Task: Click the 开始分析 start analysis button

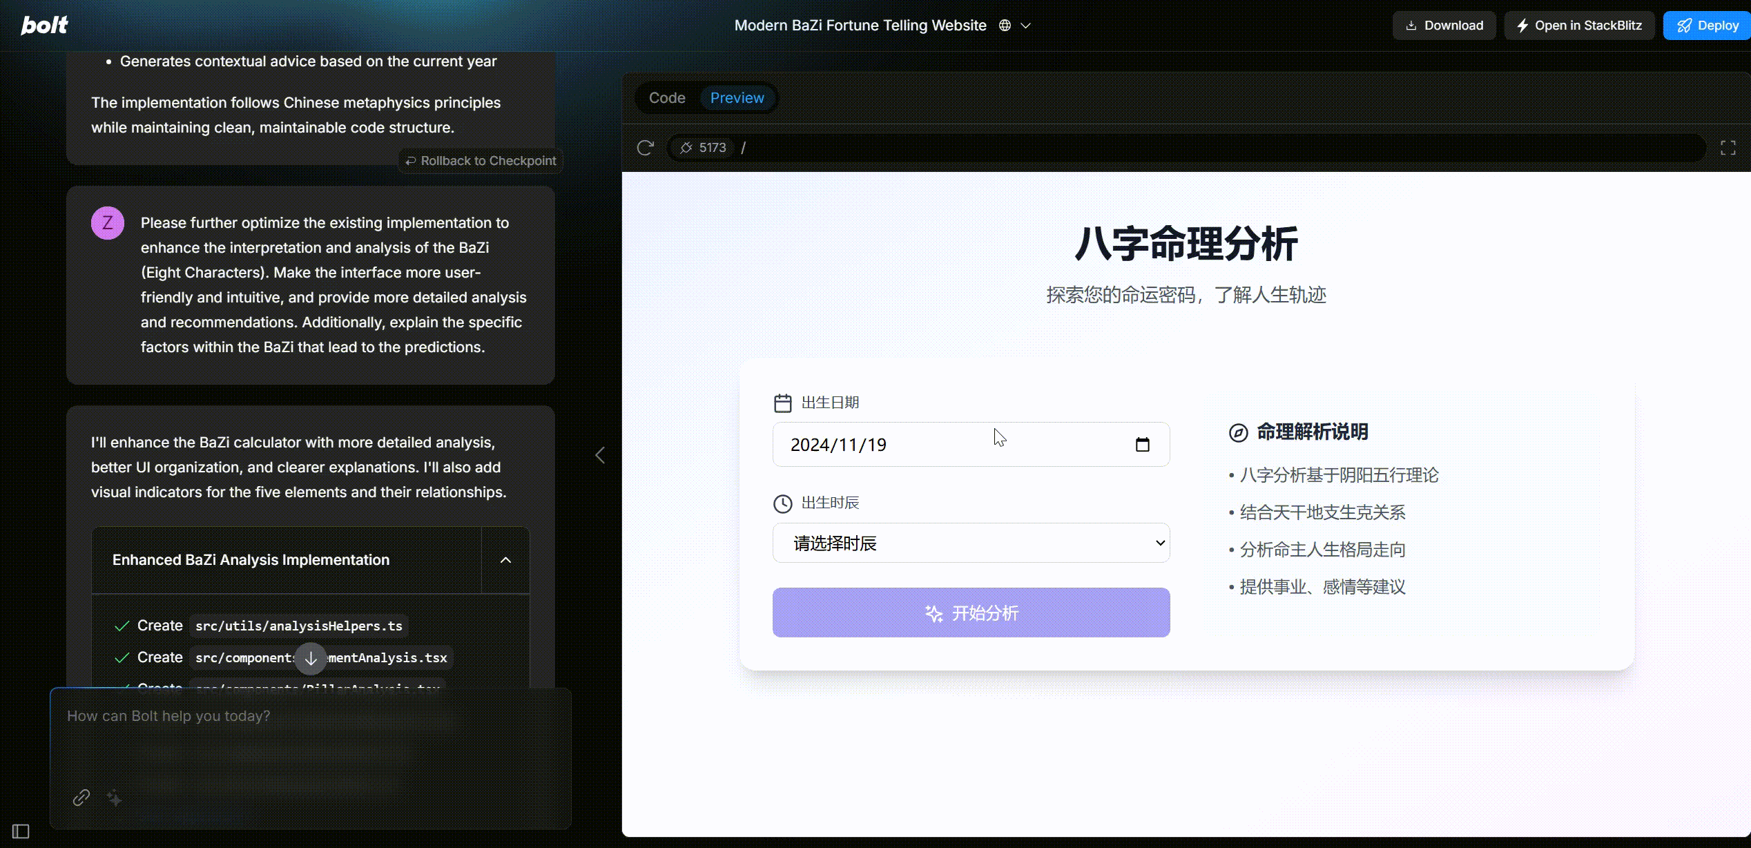Action: [970, 613]
